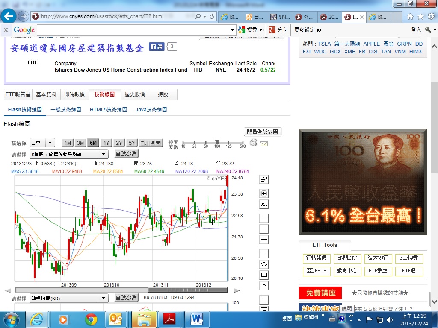
Task: Select the rectangle drawing tool
Action: click(x=264, y=275)
